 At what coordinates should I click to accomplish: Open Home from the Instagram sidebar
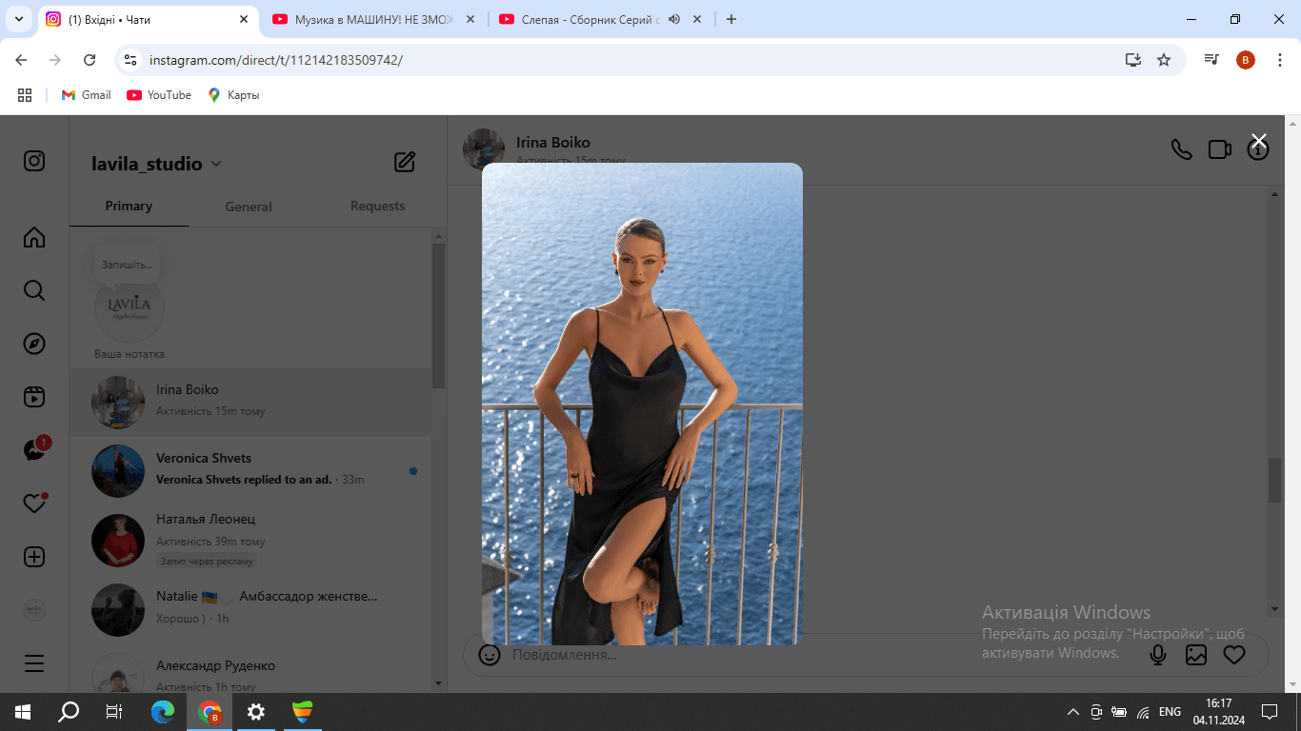pos(34,237)
